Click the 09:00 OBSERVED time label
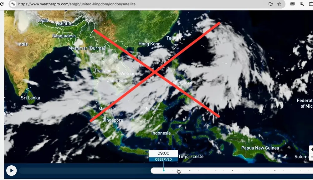Viewport: 313px width, 180px height. 163,156
